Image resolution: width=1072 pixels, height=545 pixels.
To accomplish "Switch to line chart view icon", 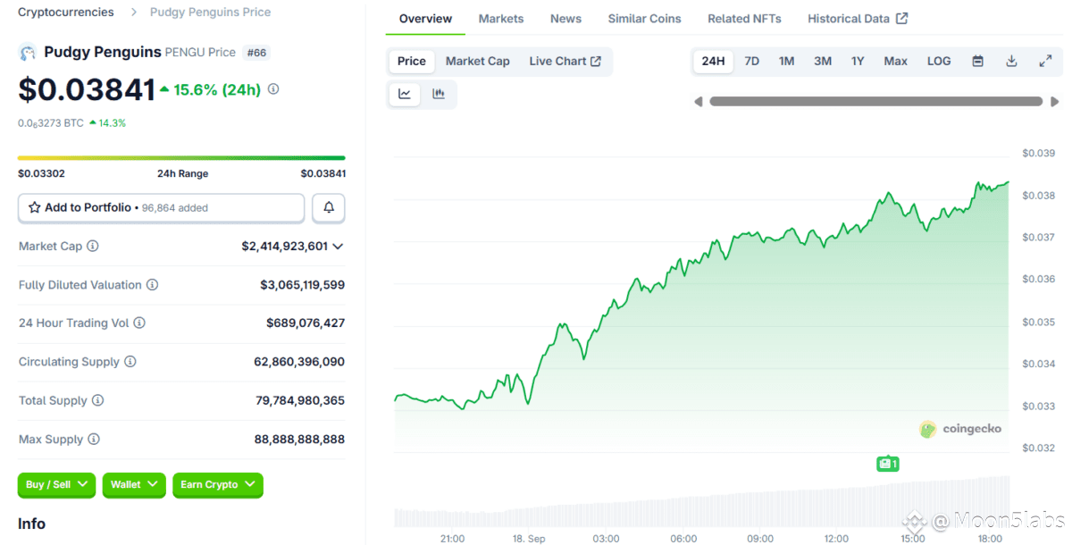I will pos(405,94).
